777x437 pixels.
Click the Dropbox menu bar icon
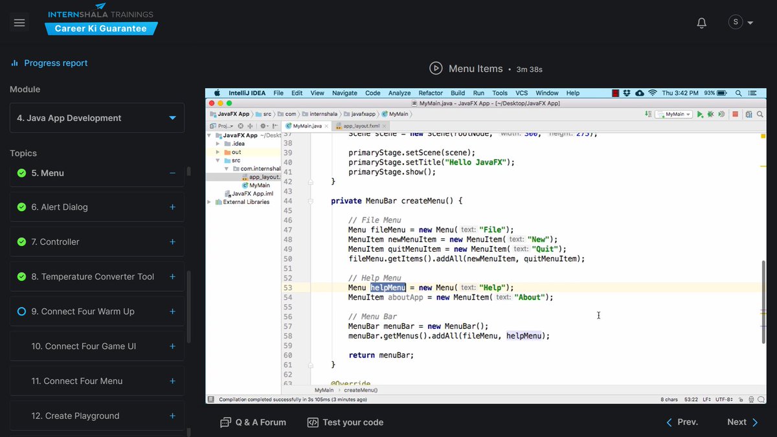click(x=627, y=93)
